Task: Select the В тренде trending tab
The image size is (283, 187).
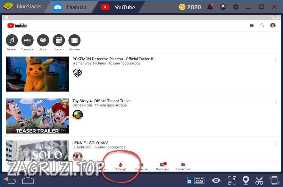Action: coord(121,166)
